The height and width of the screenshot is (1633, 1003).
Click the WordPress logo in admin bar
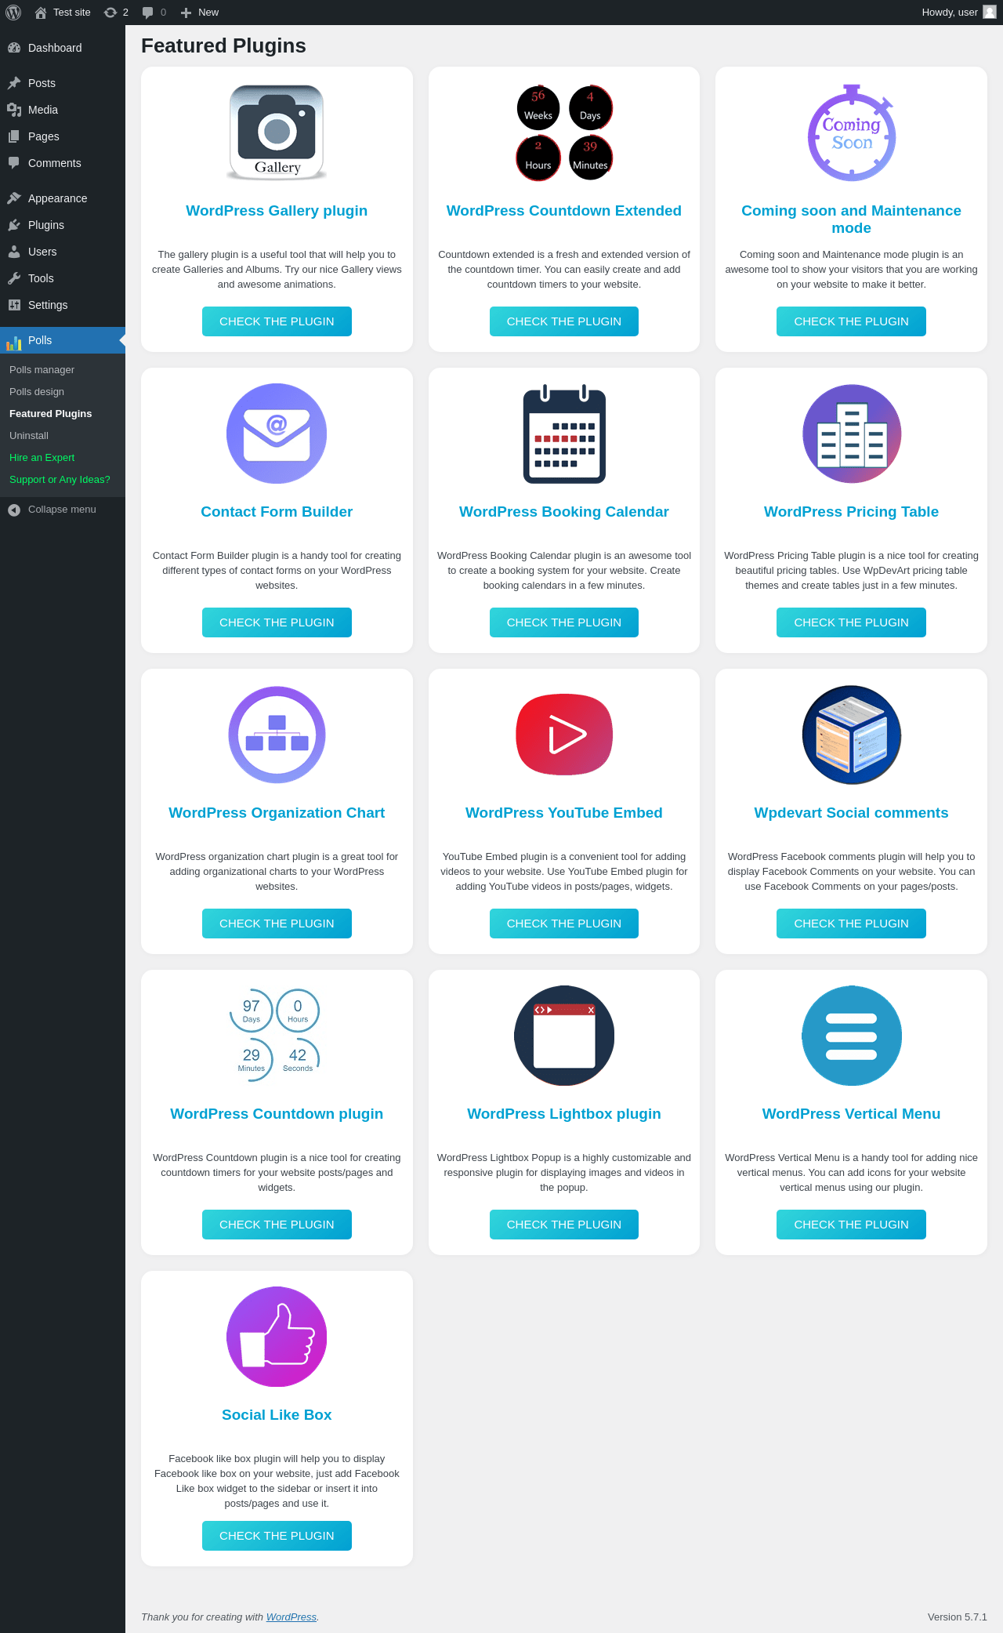coord(13,13)
